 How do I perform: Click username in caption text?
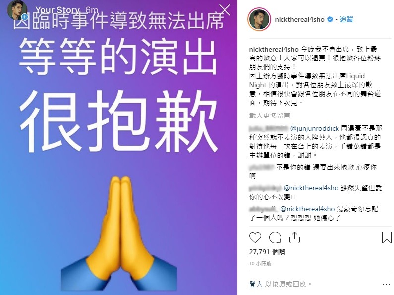[274, 49]
